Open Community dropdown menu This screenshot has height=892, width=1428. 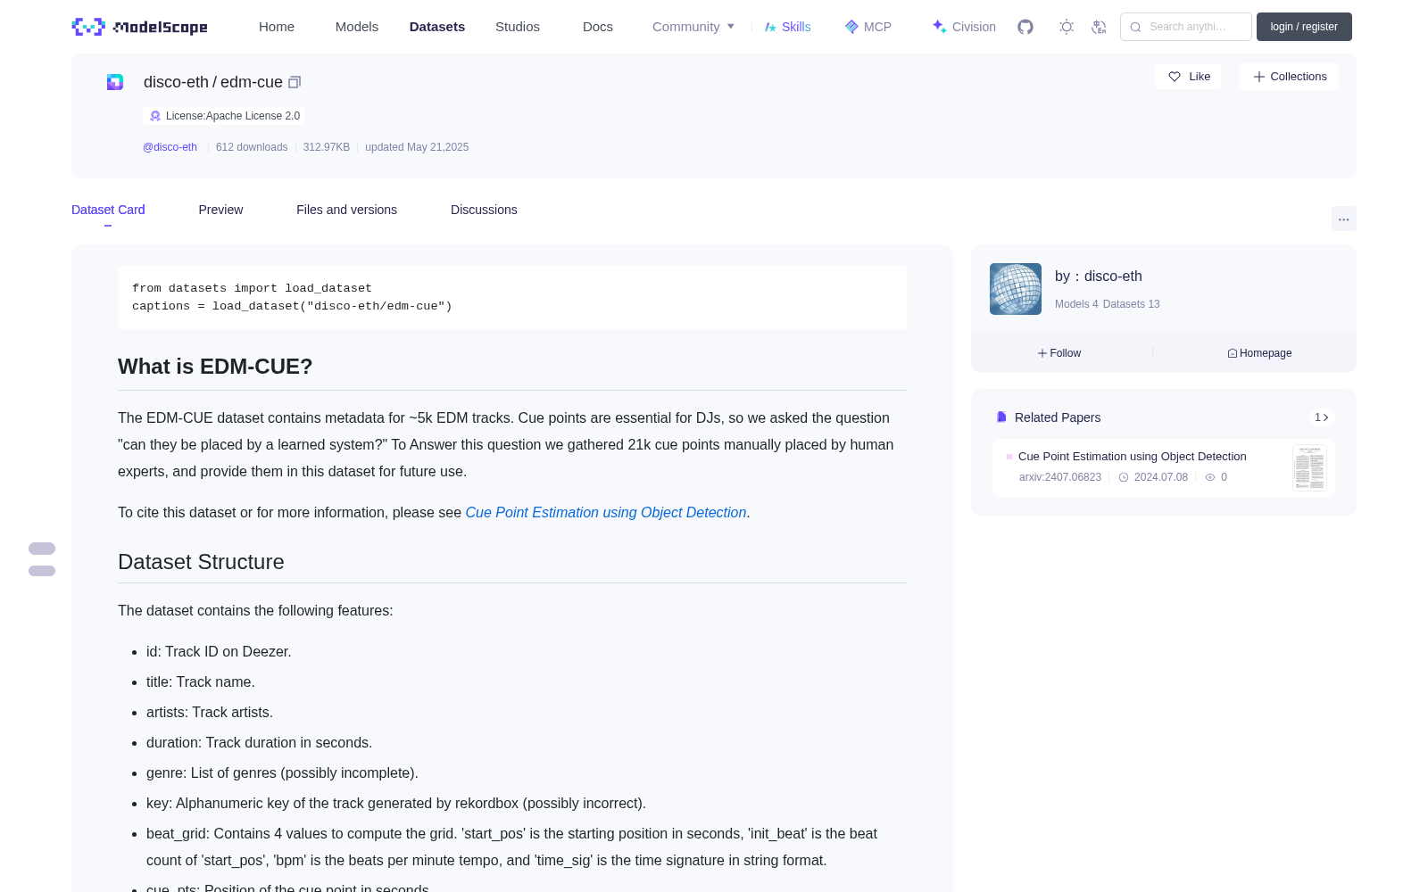pyautogui.click(x=693, y=27)
